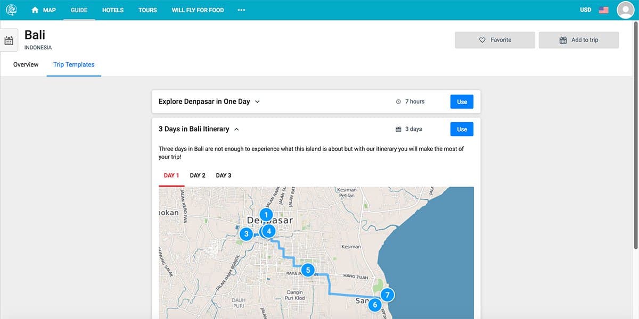
Task: Click the Add to trip button
Action: (x=579, y=40)
